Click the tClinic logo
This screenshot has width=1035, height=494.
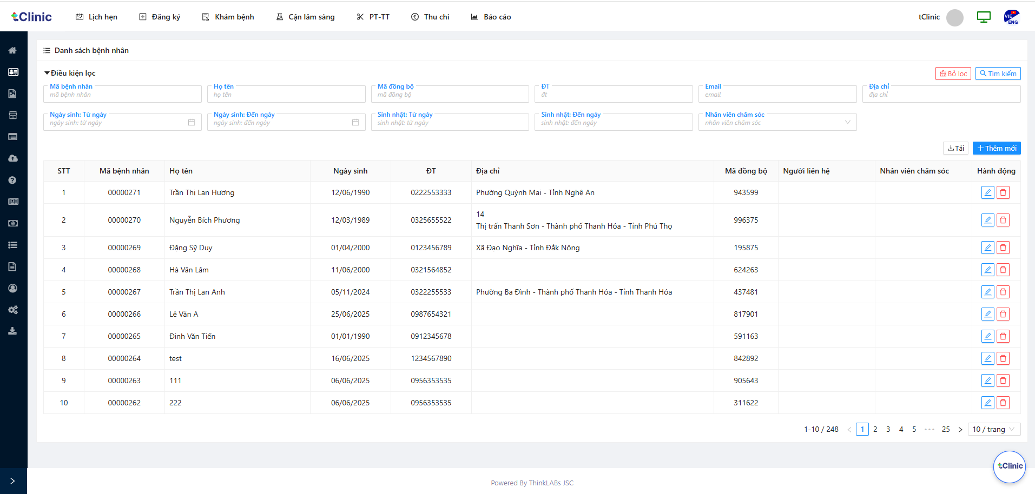[x=31, y=17]
